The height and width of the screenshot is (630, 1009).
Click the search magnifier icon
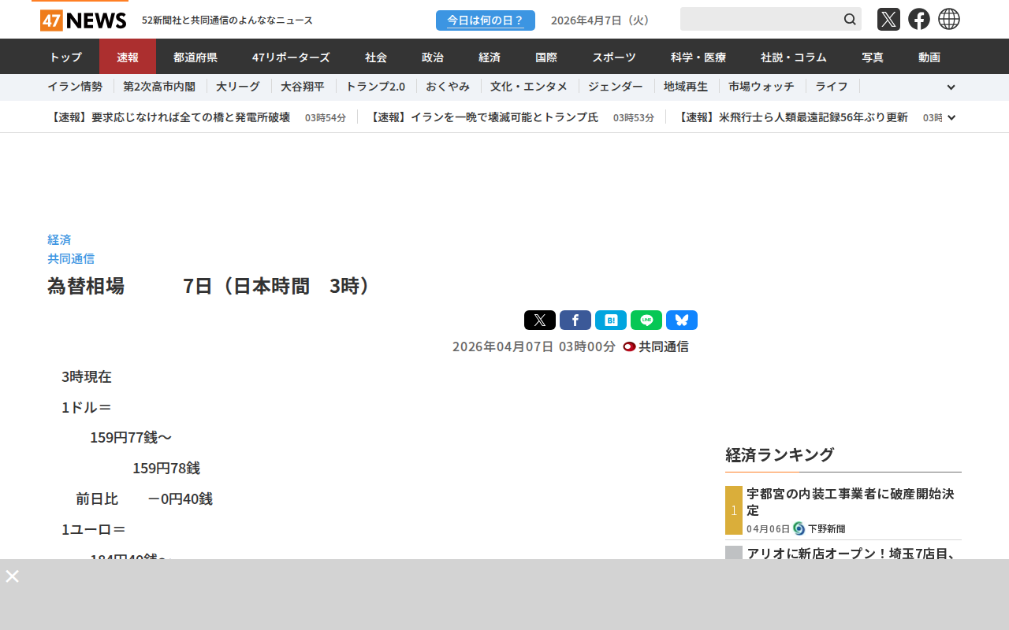click(850, 20)
